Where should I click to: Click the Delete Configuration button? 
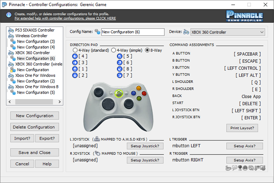tap(34, 127)
